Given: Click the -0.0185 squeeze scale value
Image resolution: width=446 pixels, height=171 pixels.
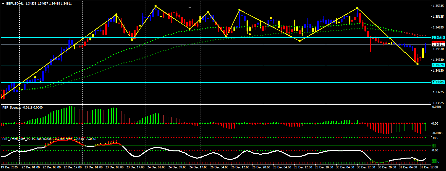Looking at the screenshot, I should tap(437, 133).
